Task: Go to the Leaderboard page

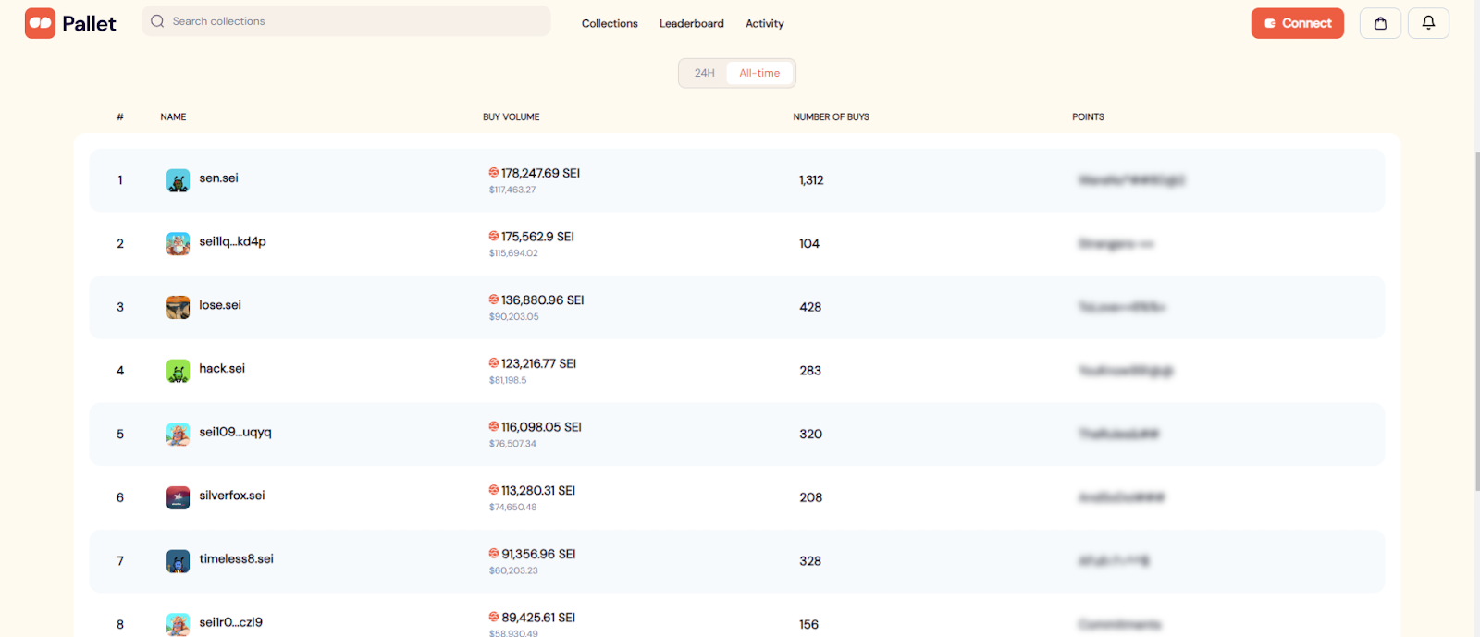Action: (x=692, y=23)
